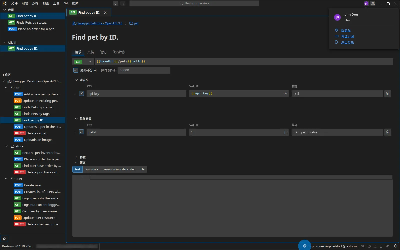Click the Git refresh icon in the status bar
400x250 pixels.
(x=369, y=246)
